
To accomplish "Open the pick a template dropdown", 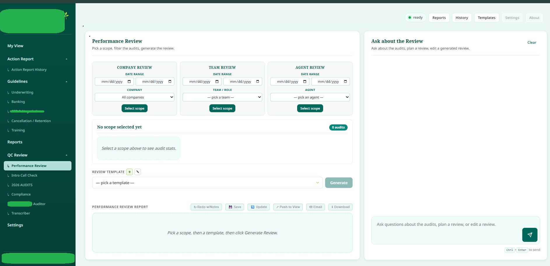I will tap(207, 183).
